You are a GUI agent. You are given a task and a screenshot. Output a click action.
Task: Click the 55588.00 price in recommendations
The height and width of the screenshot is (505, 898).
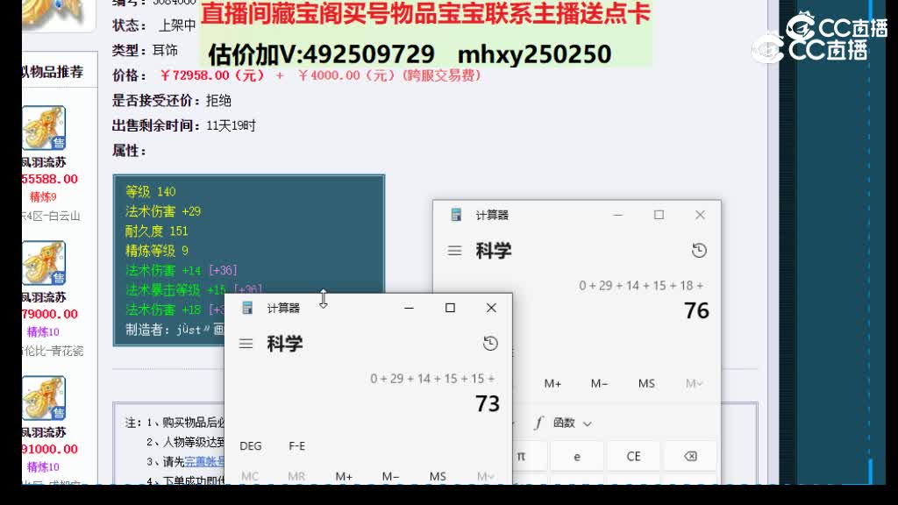click(x=50, y=179)
